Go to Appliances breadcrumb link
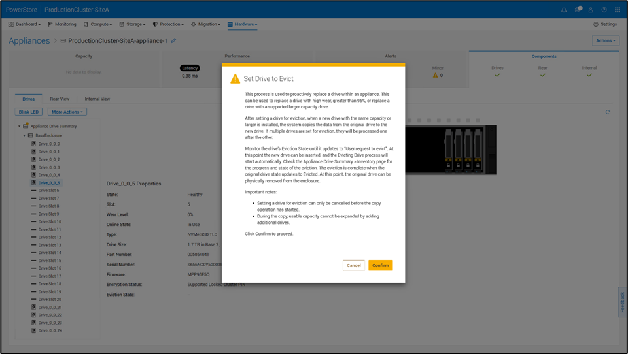The height and width of the screenshot is (354, 628). pos(29,40)
